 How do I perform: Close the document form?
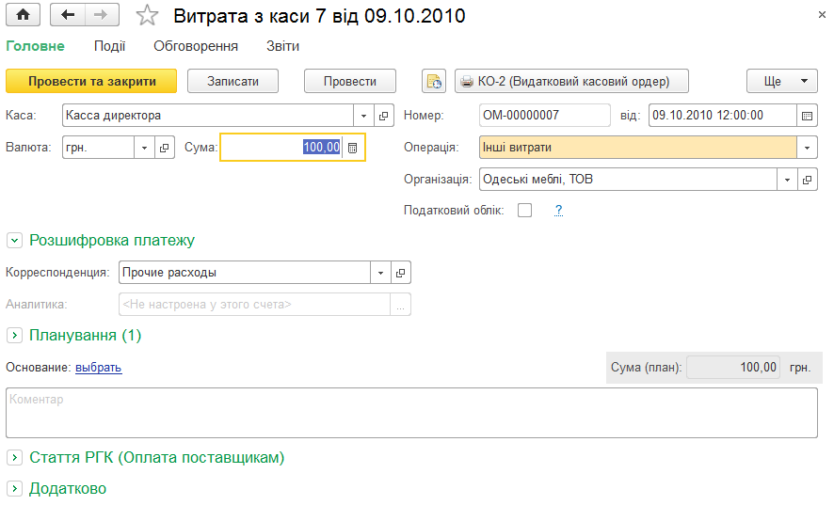tap(822, 15)
